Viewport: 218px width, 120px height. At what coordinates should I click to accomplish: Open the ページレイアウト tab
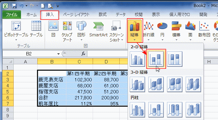click(x=76, y=15)
